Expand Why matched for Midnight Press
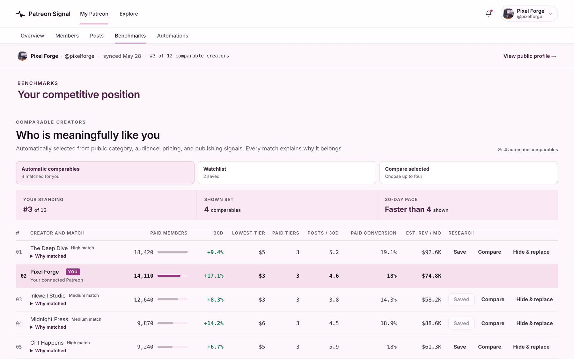Image resolution: width=574 pixels, height=359 pixels. click(x=48, y=327)
